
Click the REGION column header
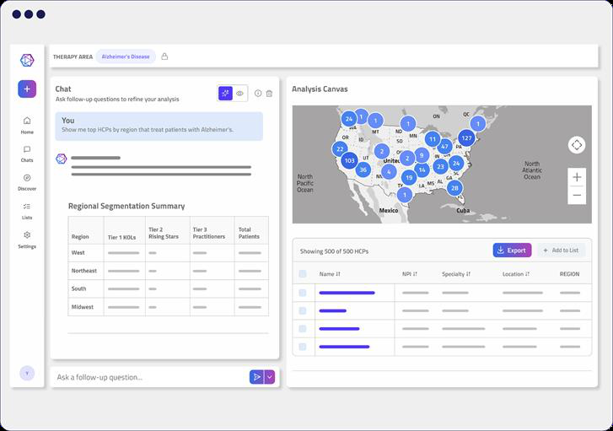coord(569,274)
